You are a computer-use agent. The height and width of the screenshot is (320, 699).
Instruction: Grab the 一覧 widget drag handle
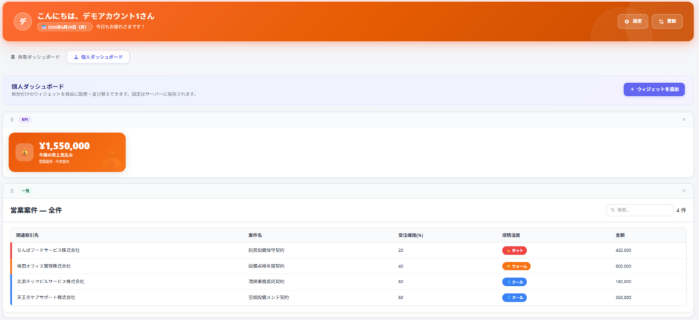click(12, 191)
